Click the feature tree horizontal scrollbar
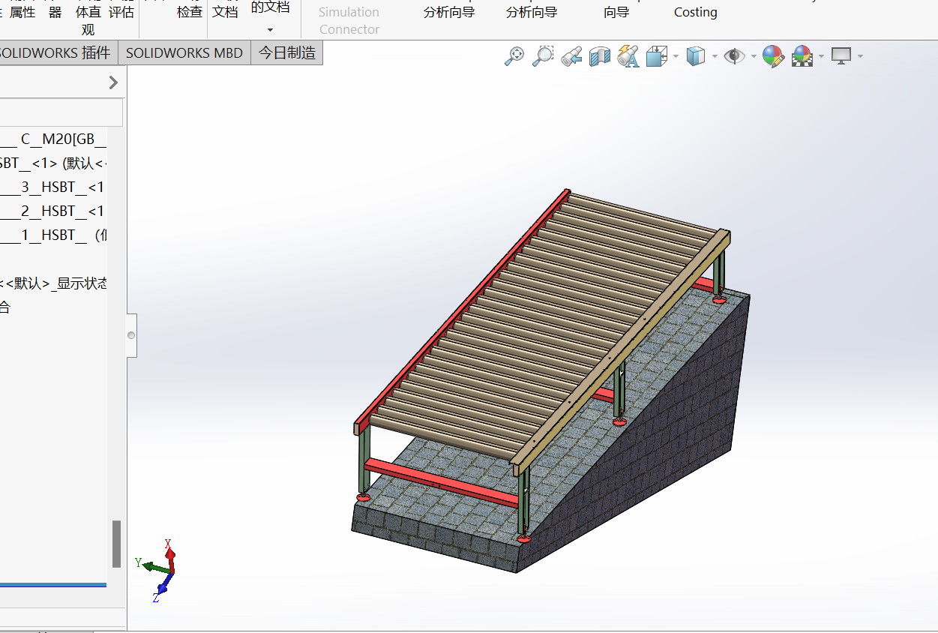The image size is (938, 633). point(53,584)
